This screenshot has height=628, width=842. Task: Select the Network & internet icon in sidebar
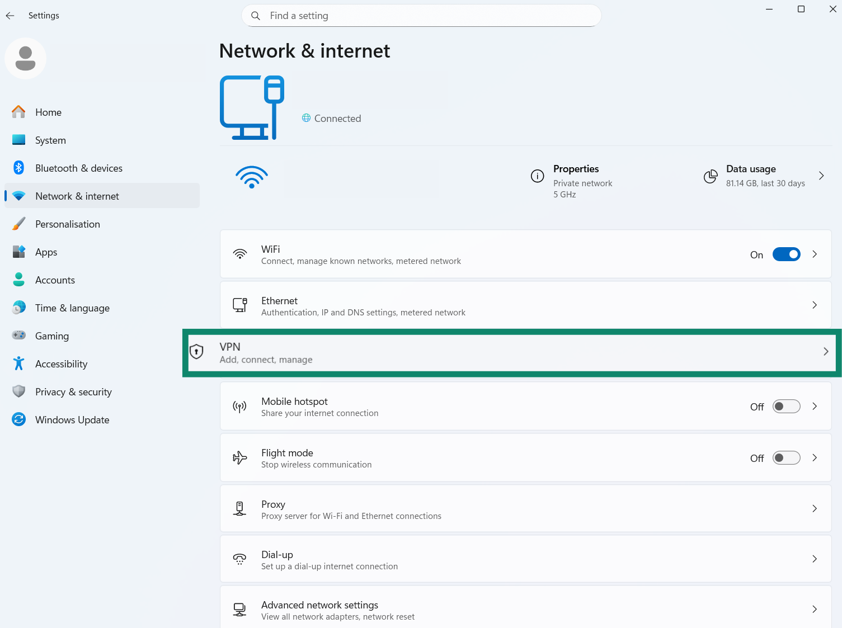click(x=18, y=196)
